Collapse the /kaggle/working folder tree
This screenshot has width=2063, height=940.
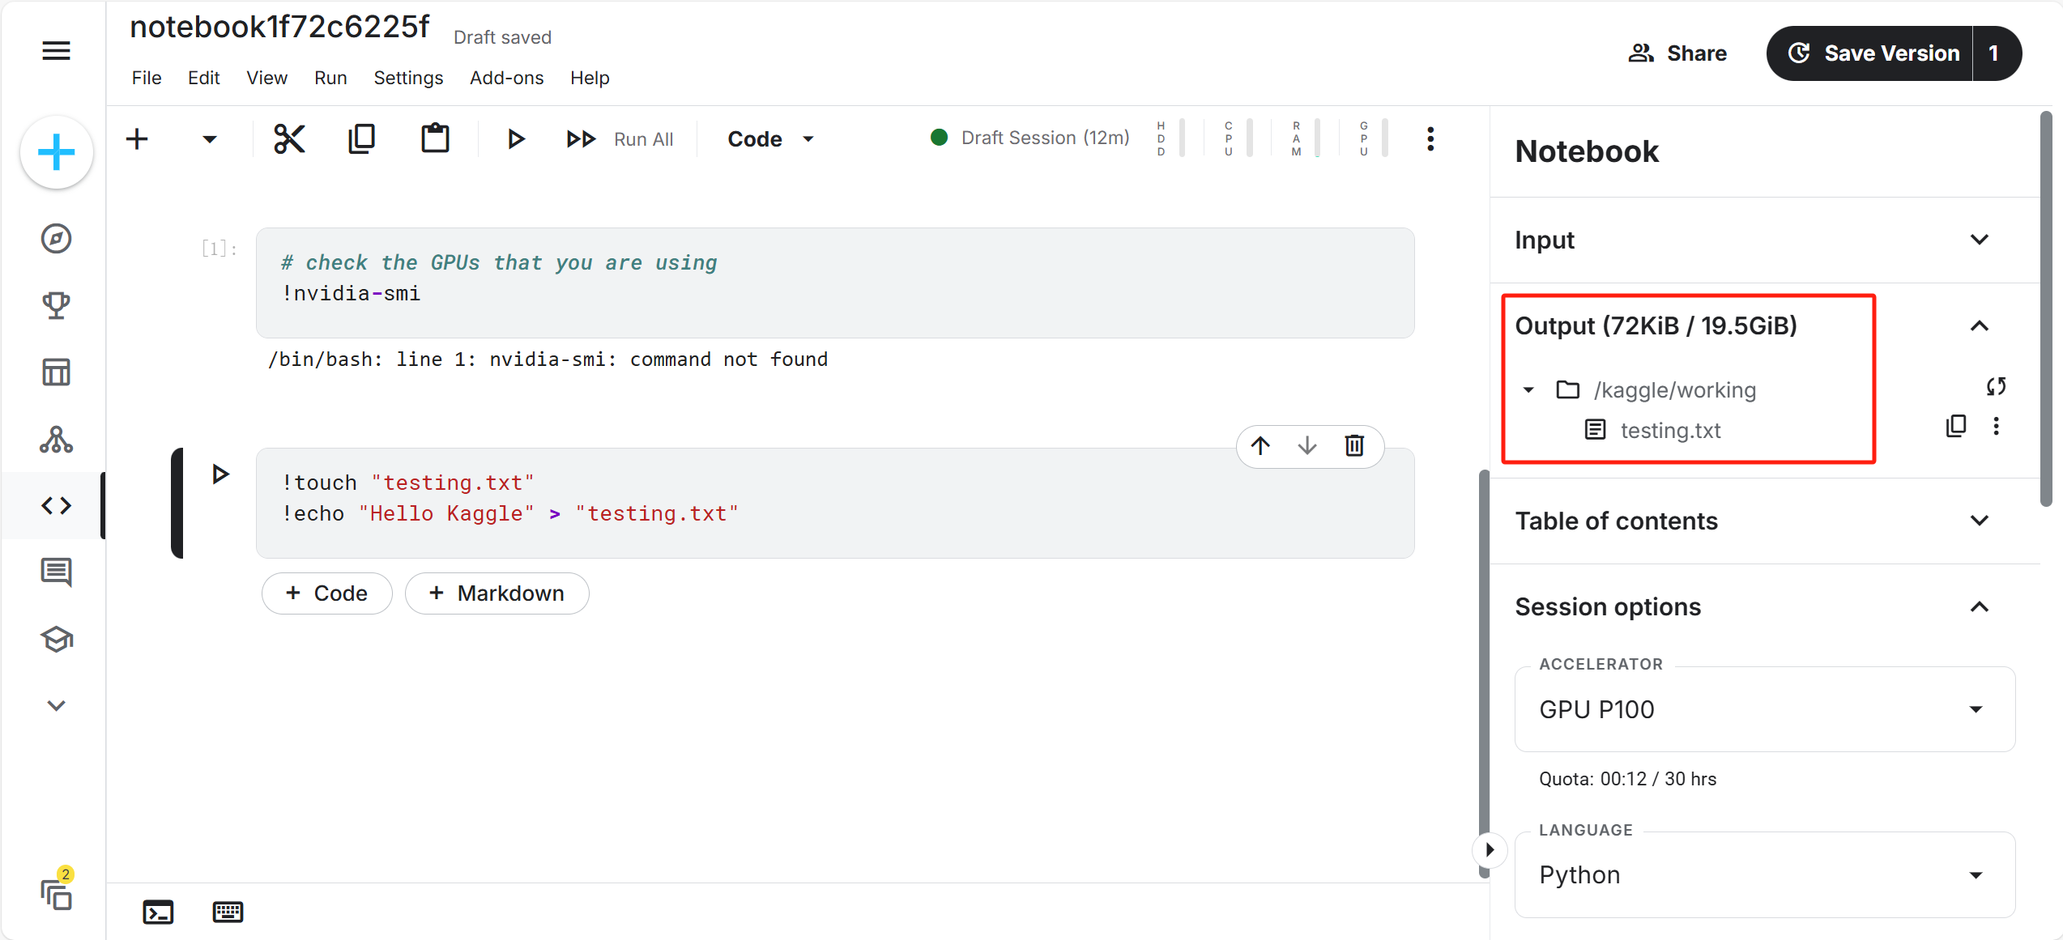1528,390
